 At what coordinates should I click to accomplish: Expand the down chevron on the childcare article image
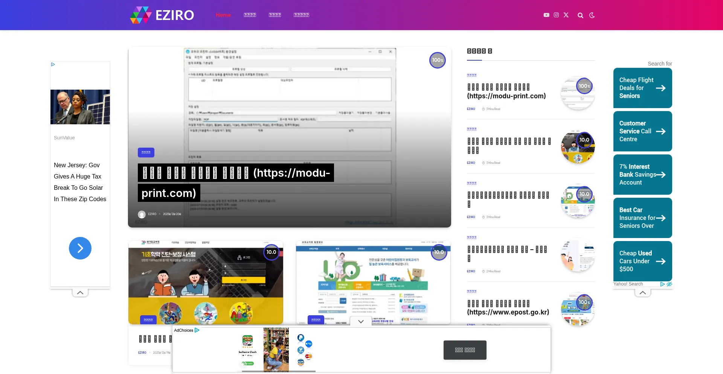(x=360, y=321)
